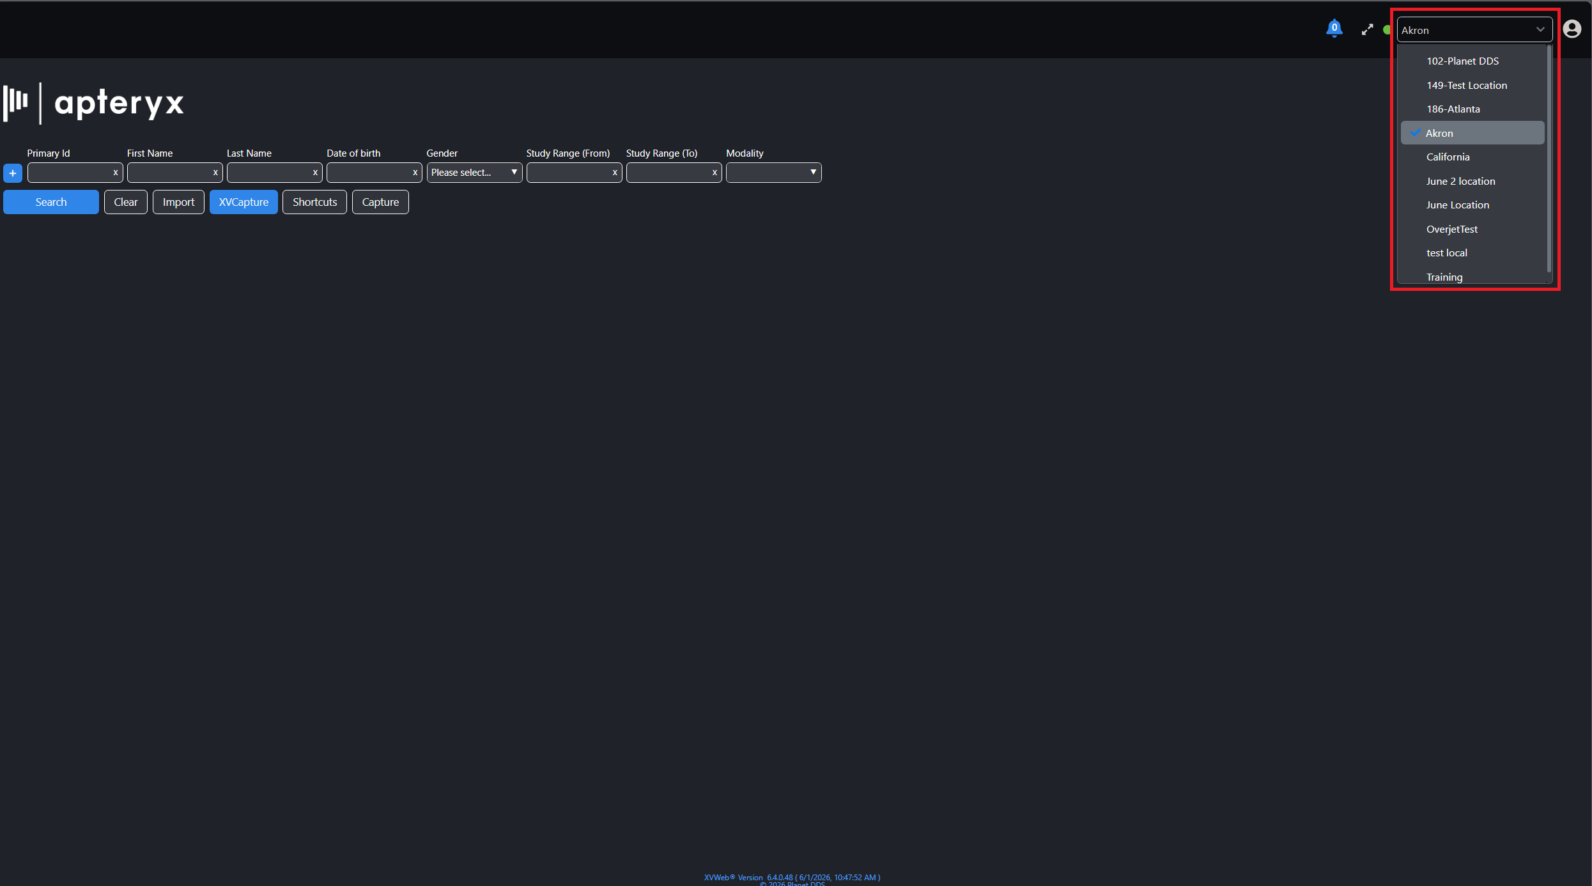Clear the First Name field with its x
Image resolution: width=1592 pixels, height=886 pixels.
point(215,173)
